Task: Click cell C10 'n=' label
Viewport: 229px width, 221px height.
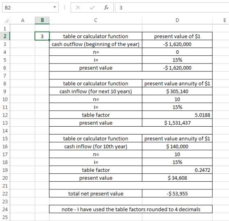Action: pyautogui.click(x=96, y=99)
